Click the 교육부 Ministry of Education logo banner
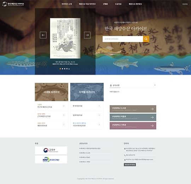This screenshot has width=191, height=184. (51, 150)
